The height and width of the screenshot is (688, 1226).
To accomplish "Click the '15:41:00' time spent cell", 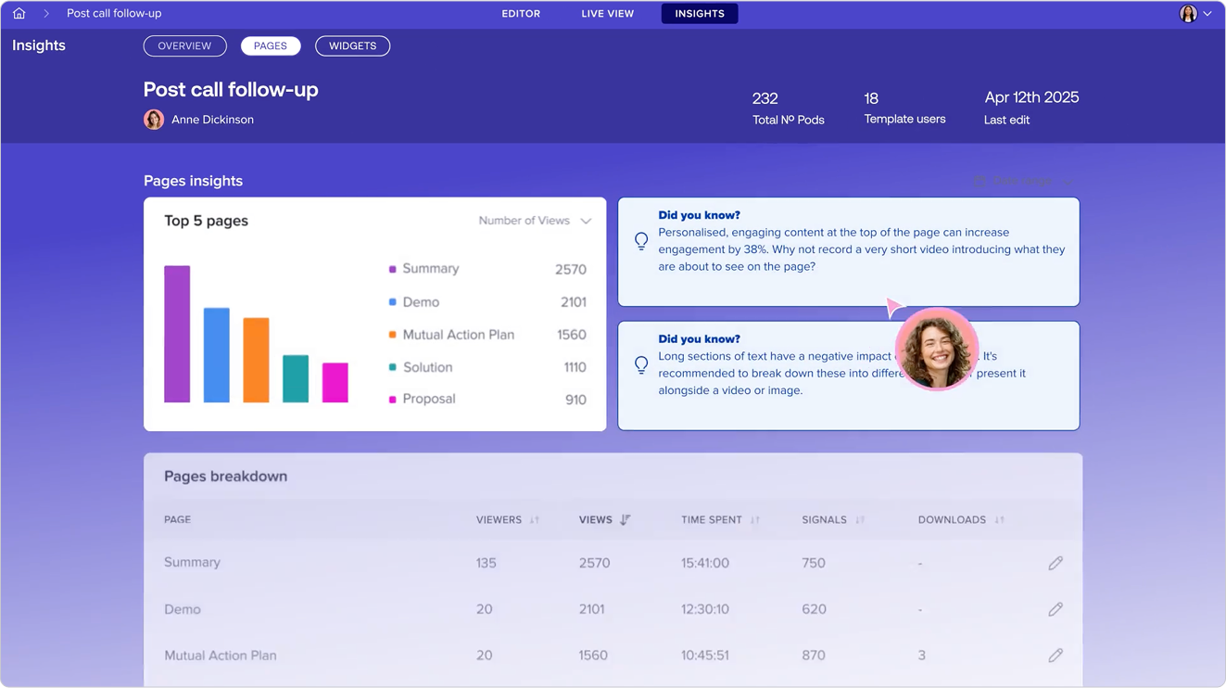I will click(x=705, y=563).
